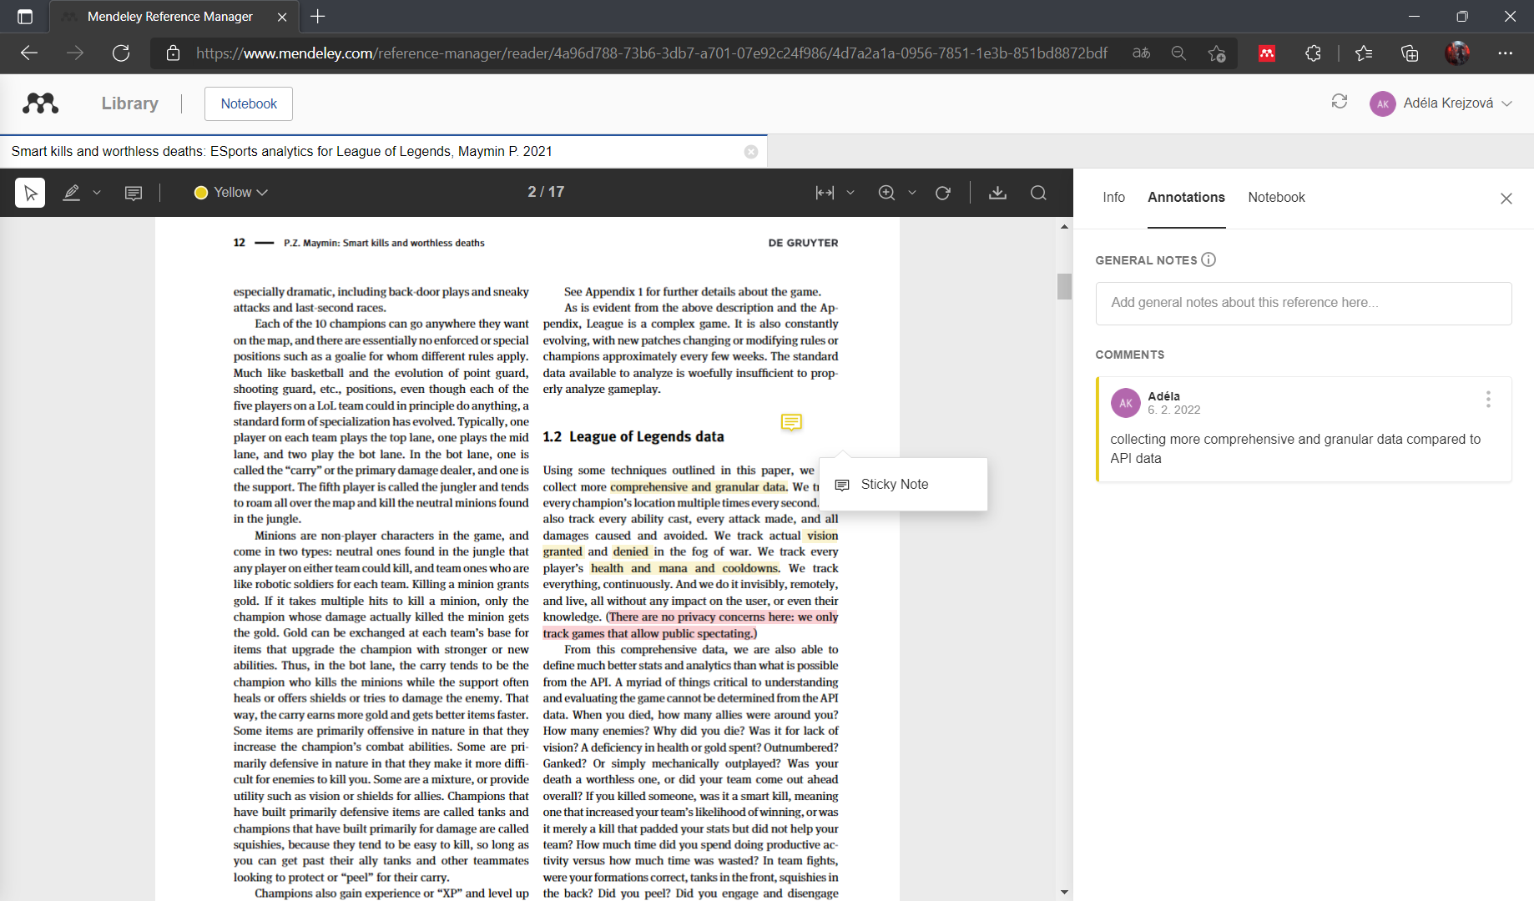The height and width of the screenshot is (901, 1534).
Task: Click highlighted 'health and mana and cooldowns'
Action: tap(684, 568)
